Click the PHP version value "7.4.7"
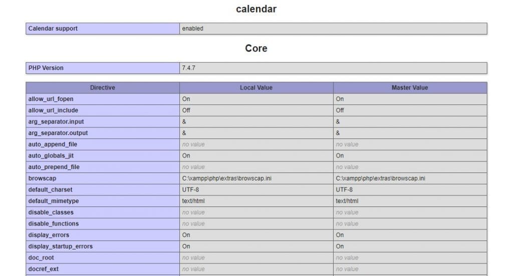This screenshot has height=276, width=513. pos(189,68)
